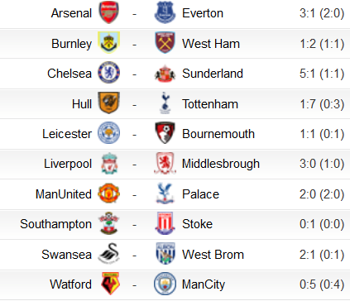The width and height of the screenshot is (350, 301).
Task: Open the Sunderland team name link
Action: click(x=213, y=74)
